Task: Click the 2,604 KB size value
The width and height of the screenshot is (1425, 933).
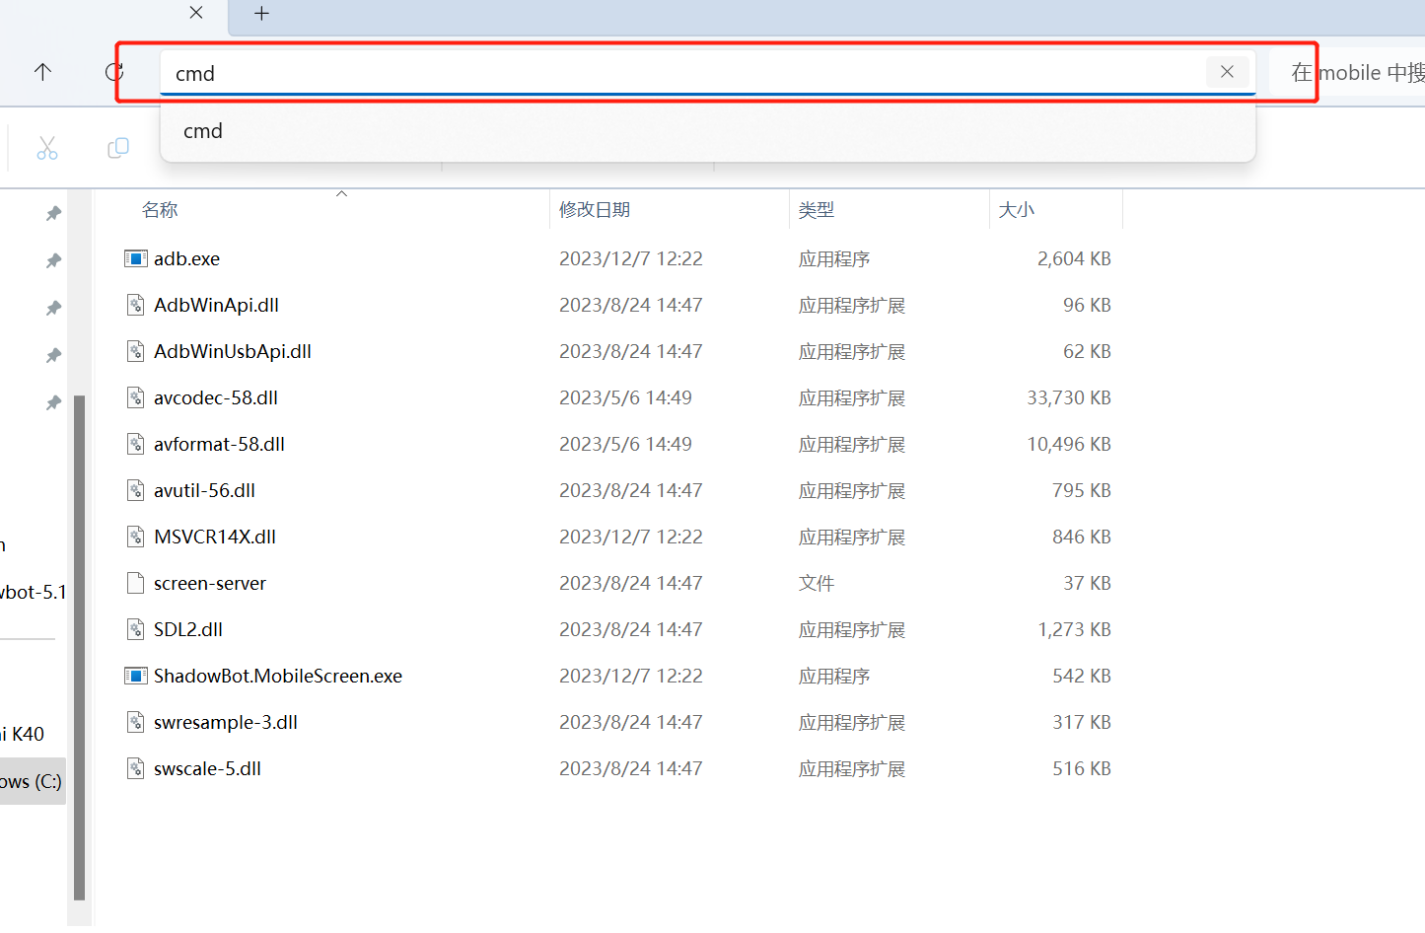Action: click(x=1074, y=259)
